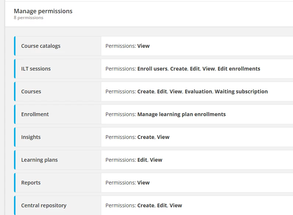
Task: Click "Edit enrollments" in ILT sessions permissions
Action: [x=239, y=69]
